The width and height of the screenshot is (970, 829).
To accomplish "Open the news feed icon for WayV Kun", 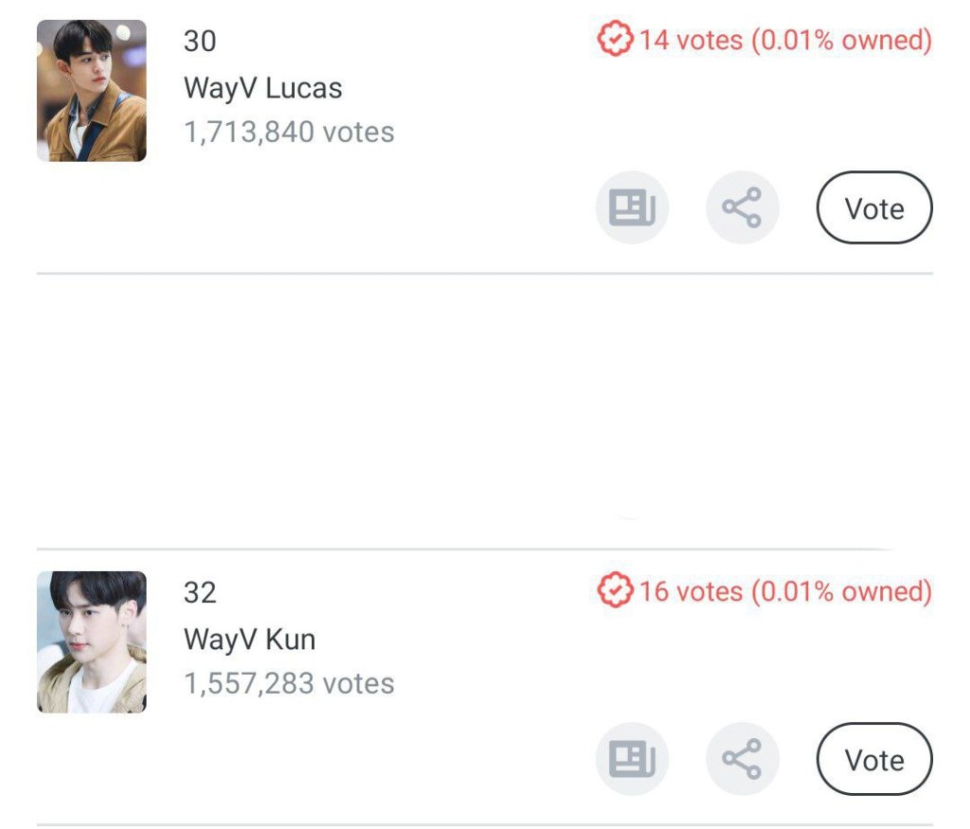I will 632,759.
